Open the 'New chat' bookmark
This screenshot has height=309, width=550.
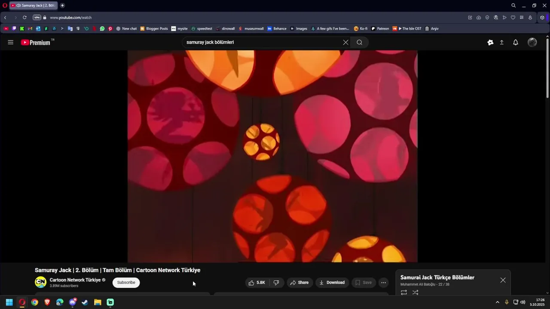pos(126,29)
